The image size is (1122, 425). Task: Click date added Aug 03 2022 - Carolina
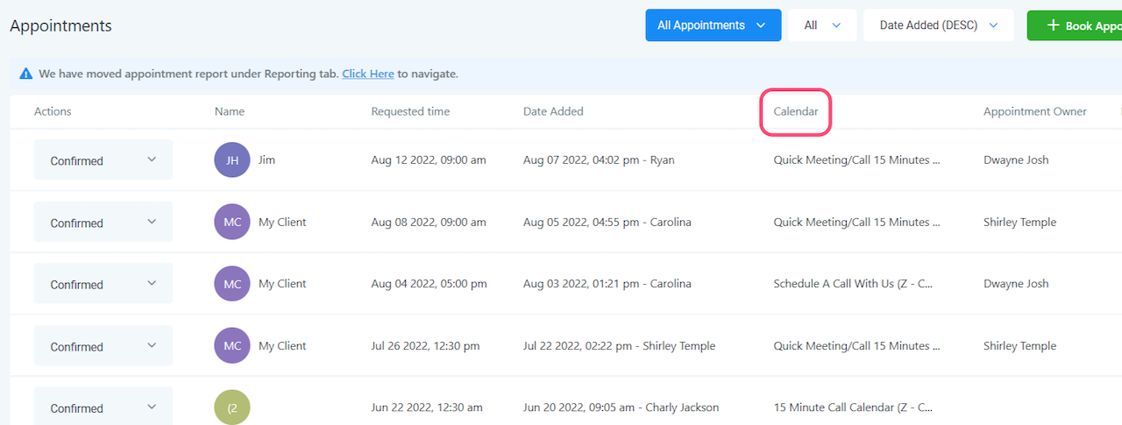(607, 284)
